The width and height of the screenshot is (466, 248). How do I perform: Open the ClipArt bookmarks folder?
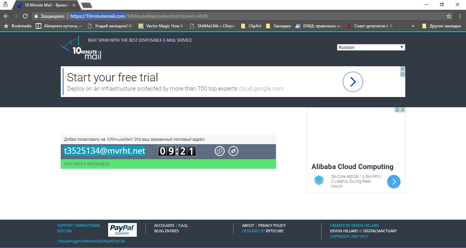click(x=251, y=26)
